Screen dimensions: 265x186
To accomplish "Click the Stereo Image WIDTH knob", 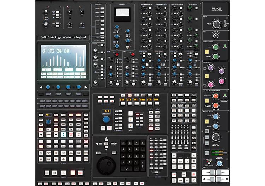I will [216, 126].
